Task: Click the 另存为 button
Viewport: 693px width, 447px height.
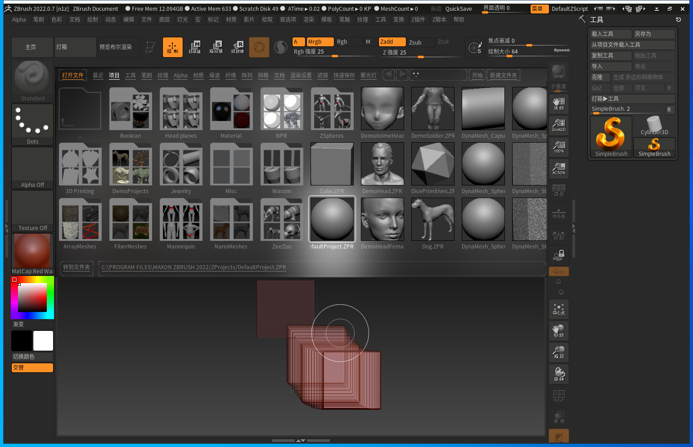Action: point(654,34)
